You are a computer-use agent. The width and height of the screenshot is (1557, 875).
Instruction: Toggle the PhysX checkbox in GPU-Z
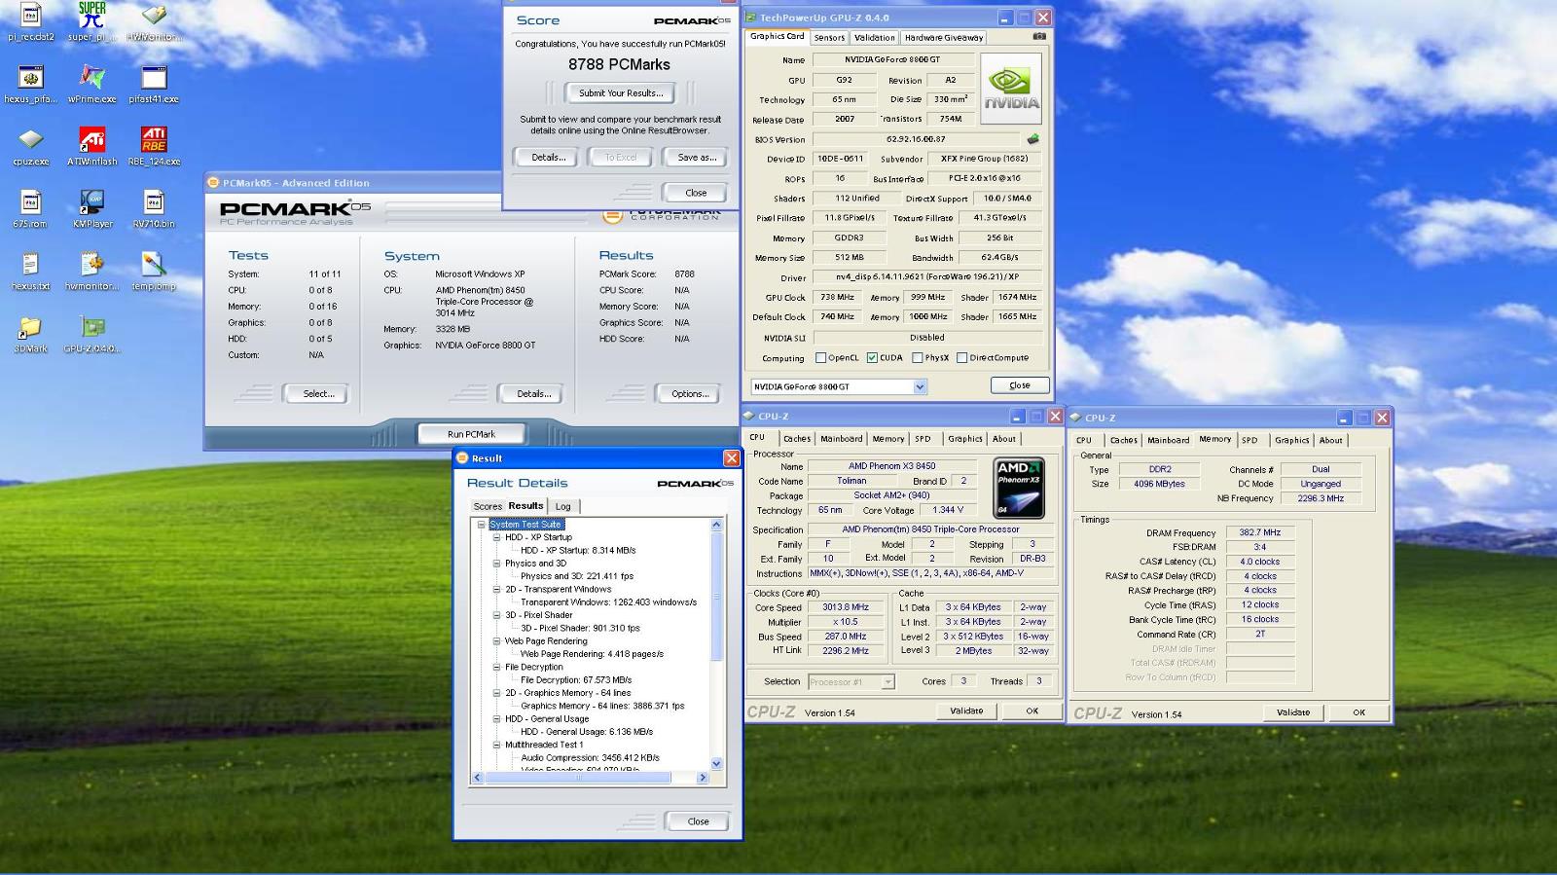pyautogui.click(x=917, y=358)
